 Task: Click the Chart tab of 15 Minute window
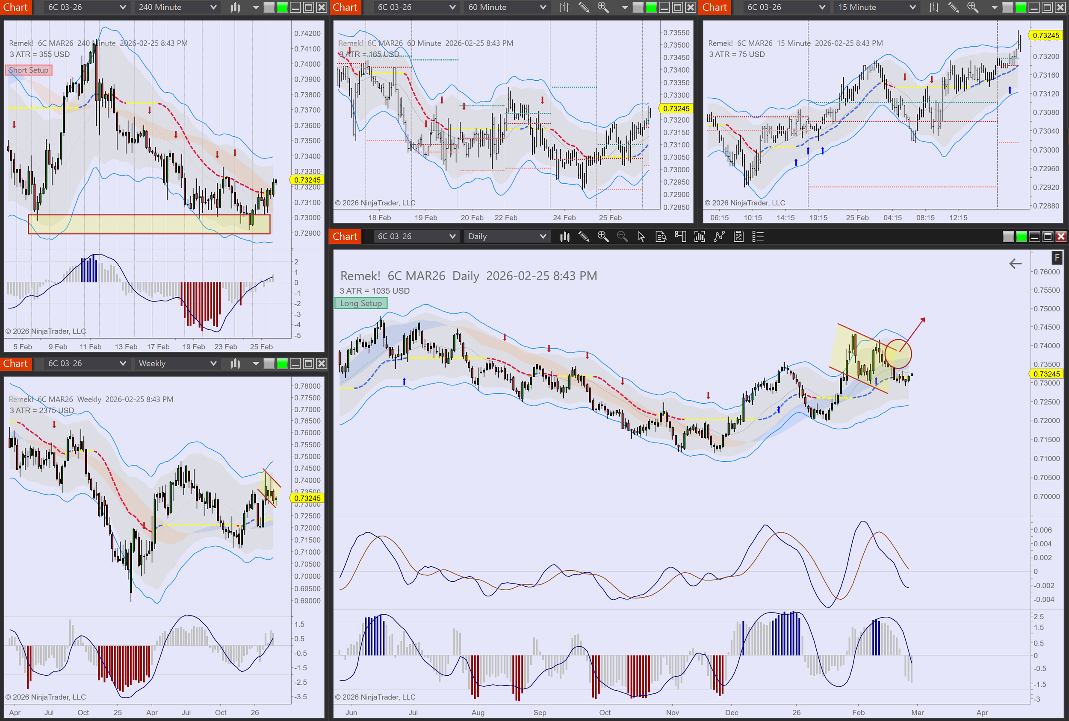715,7
